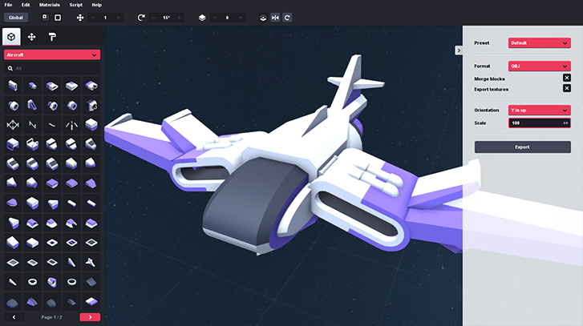This screenshot has width=583, height=326.
Task: Open the Script menu
Action: pos(76,5)
